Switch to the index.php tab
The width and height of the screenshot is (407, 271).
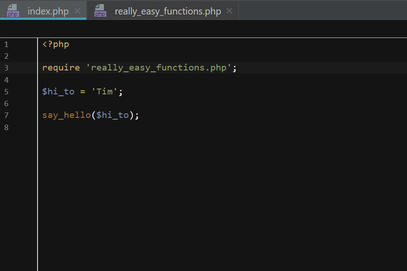click(x=48, y=11)
